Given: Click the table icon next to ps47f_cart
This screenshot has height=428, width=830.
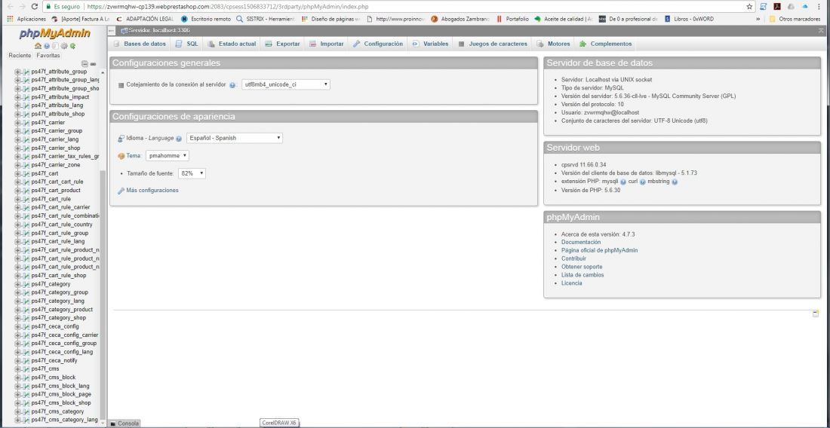Looking at the screenshot, I should click(x=26, y=173).
